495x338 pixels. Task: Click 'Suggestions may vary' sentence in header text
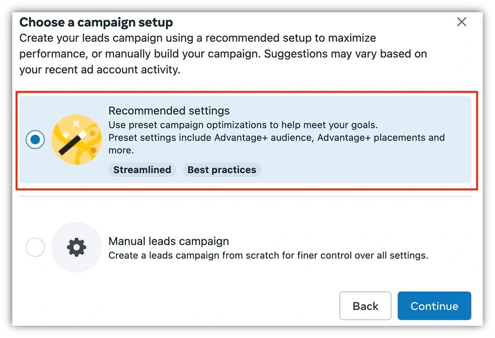[x=345, y=54]
